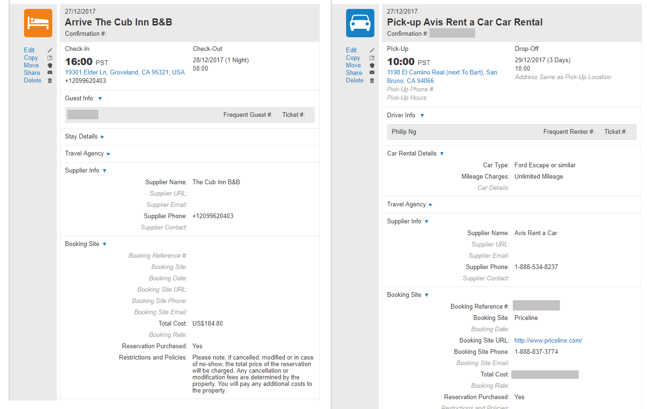This screenshot has height=409, width=647.
Task: Move the Avis car rental entry
Action: (354, 65)
